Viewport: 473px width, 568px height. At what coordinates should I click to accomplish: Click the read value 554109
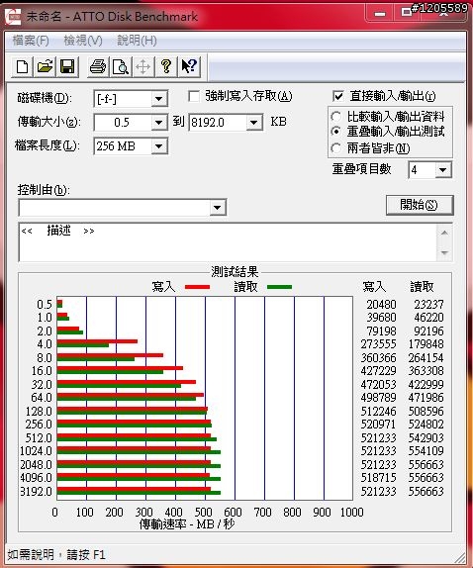[426, 450]
